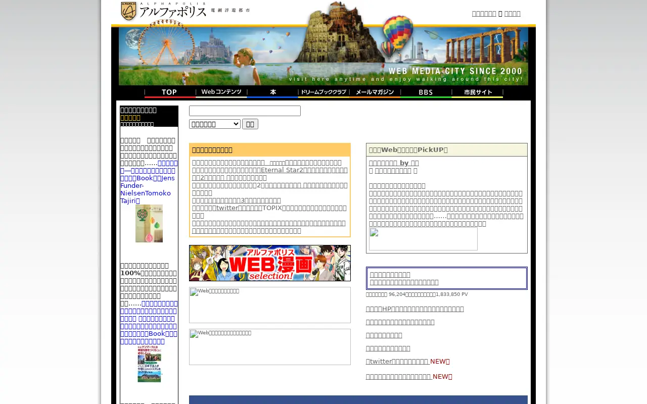Open the twitter link marked NEW

coord(398,361)
